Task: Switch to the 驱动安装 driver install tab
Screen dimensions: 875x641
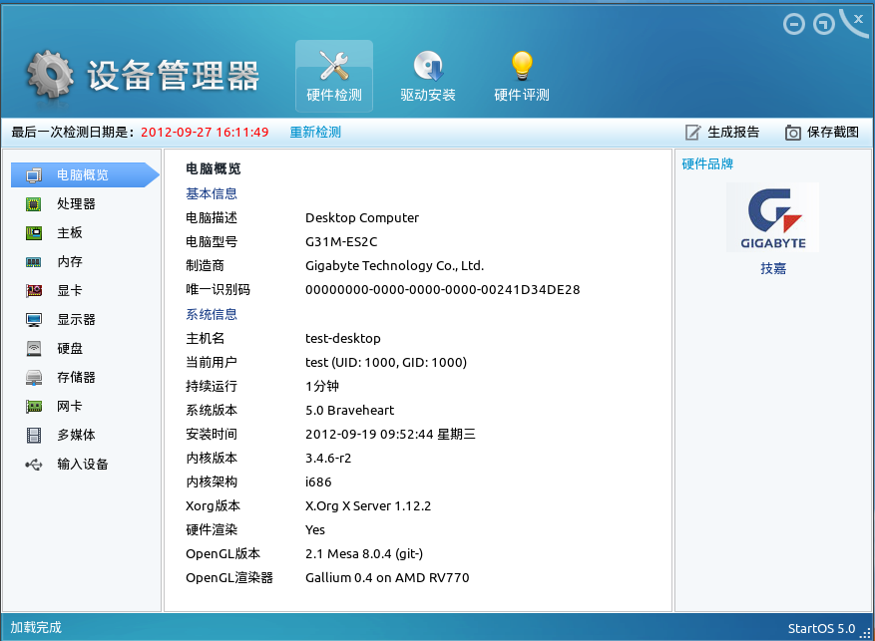Action: [x=428, y=76]
